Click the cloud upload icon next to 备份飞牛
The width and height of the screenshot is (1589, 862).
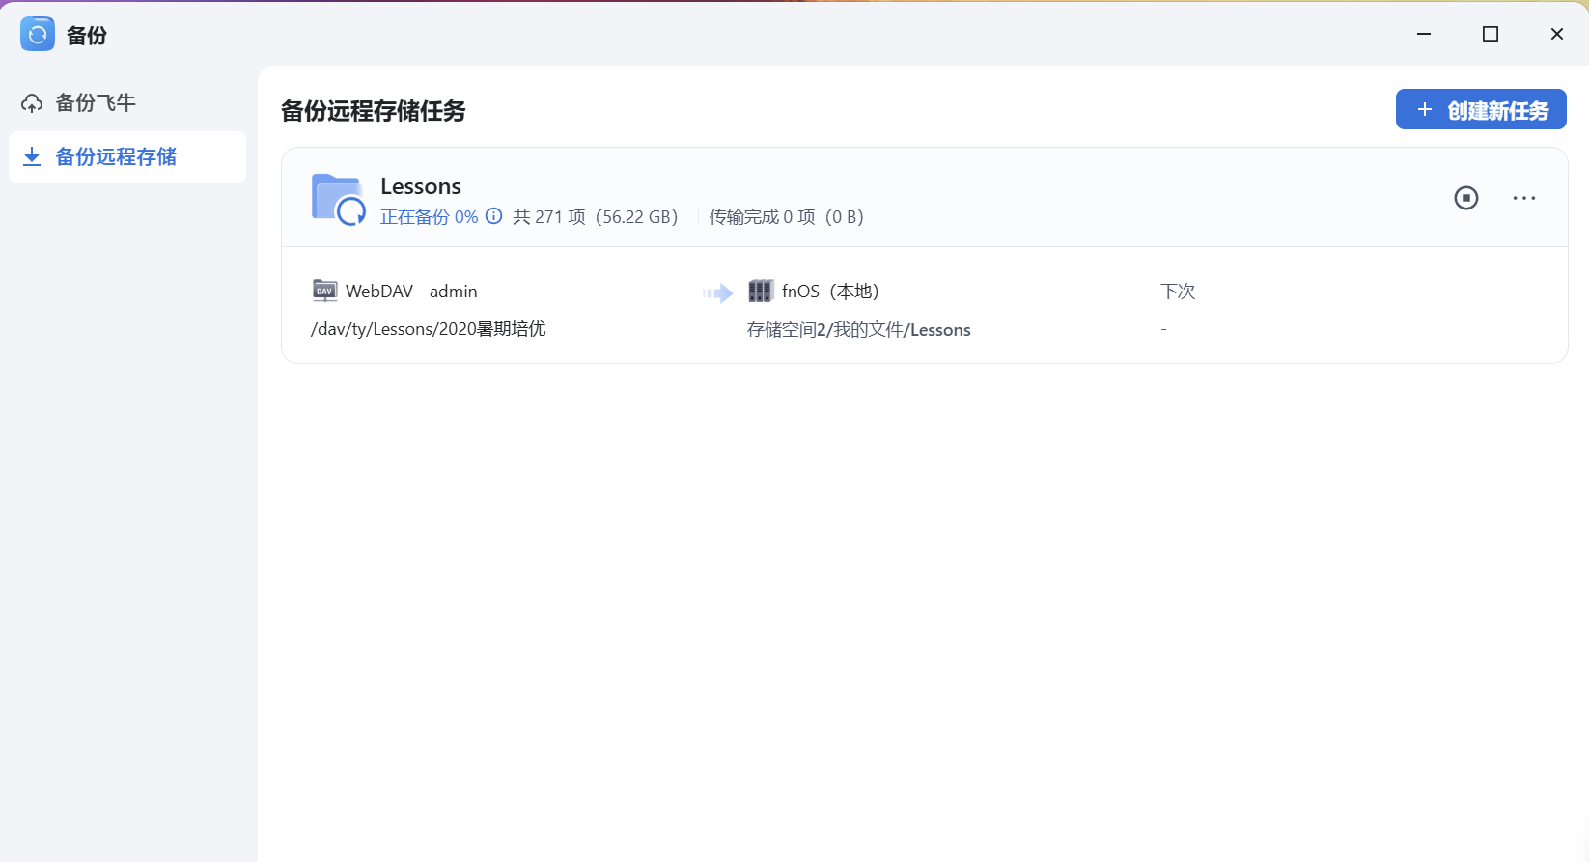click(x=32, y=103)
